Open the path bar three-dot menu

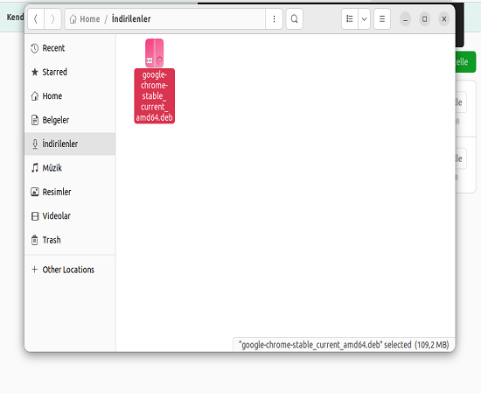tap(274, 19)
